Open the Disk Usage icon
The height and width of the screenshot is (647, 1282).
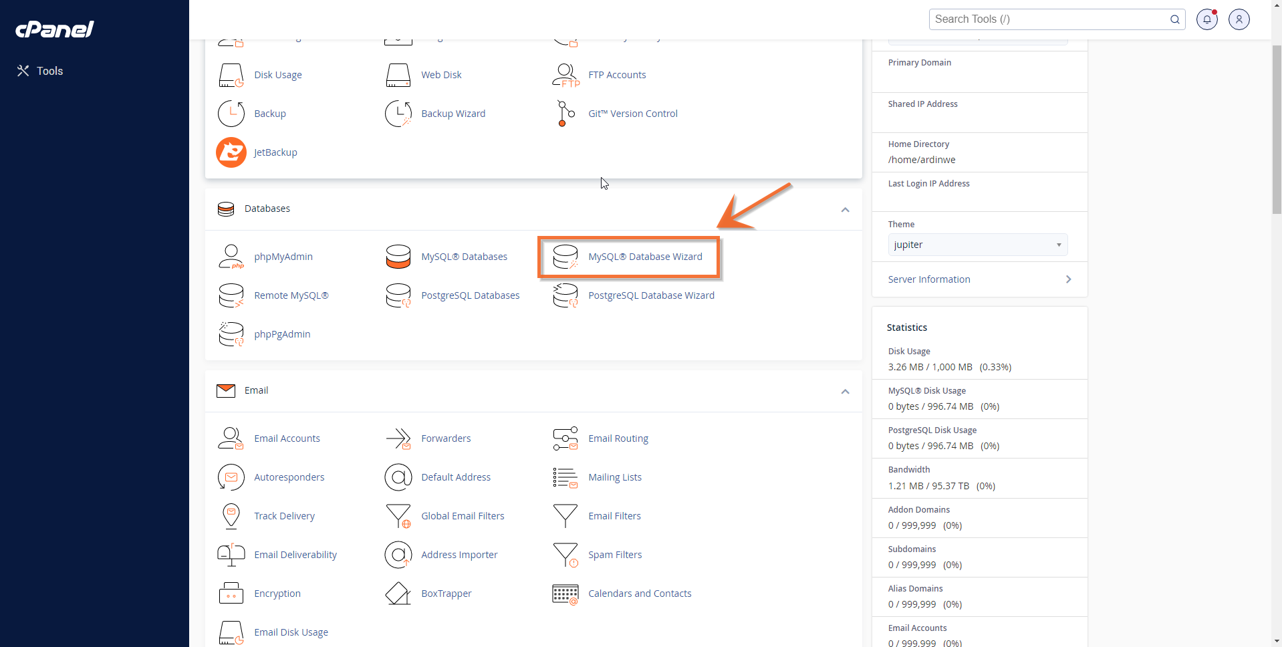(x=231, y=75)
